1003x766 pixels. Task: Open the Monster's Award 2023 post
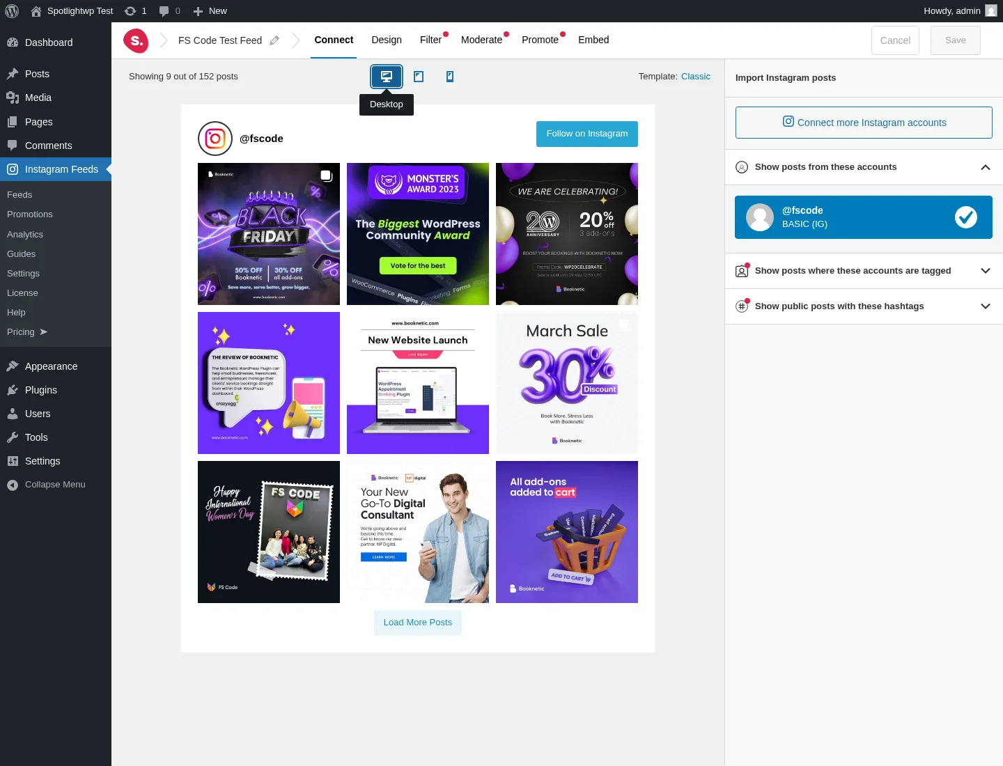tap(418, 234)
